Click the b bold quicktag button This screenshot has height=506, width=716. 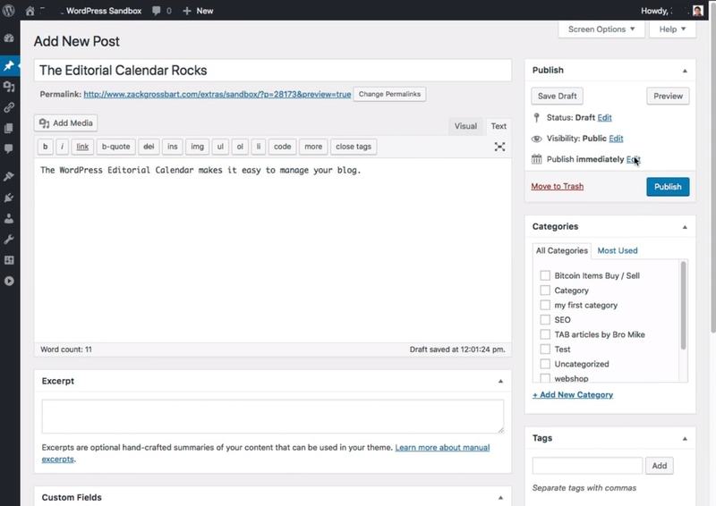click(x=46, y=147)
